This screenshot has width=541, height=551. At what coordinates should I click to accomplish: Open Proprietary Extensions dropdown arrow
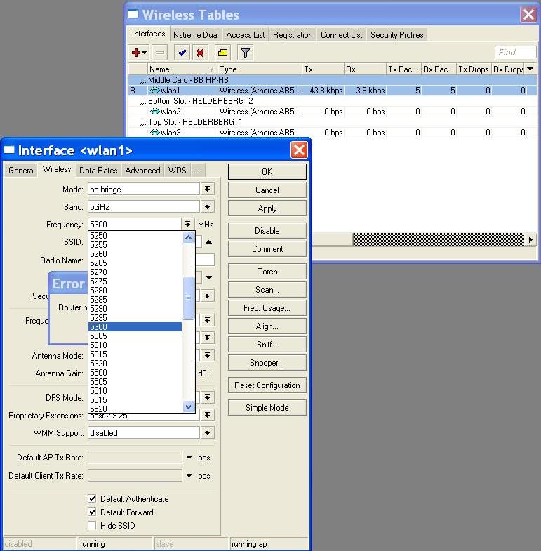pyautogui.click(x=208, y=415)
